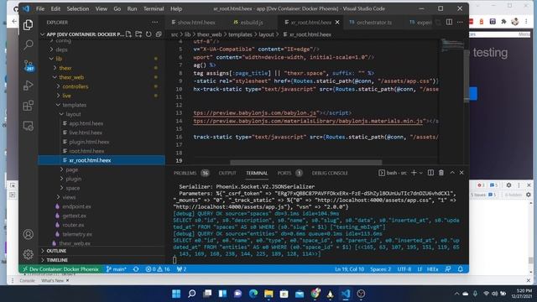The height and width of the screenshot is (302, 537).
Task: Click forwarded ports indicator in status bar
Action: [181, 269]
